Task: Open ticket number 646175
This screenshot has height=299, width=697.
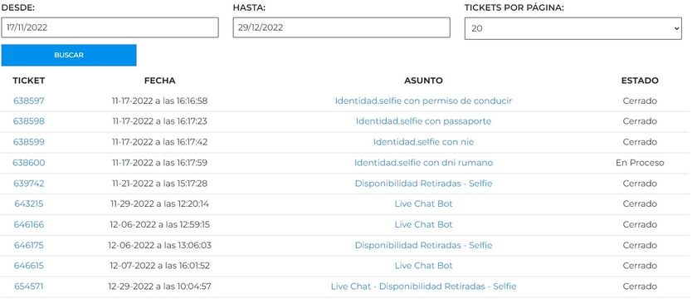Action: [29, 246]
